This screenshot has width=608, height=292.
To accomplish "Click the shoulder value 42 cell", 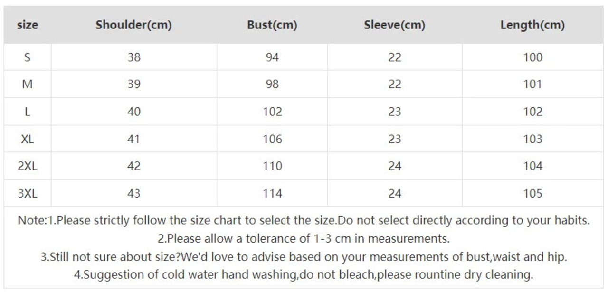I will (134, 166).
